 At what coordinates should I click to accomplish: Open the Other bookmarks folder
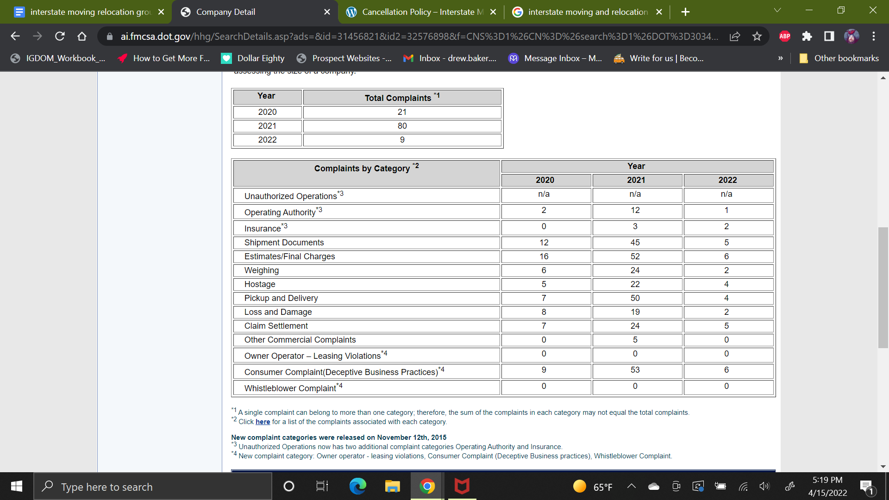click(x=839, y=58)
